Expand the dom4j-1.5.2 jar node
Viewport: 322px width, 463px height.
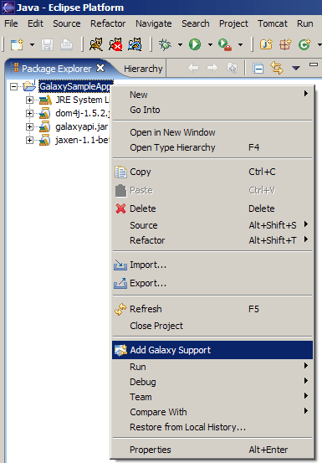point(29,113)
